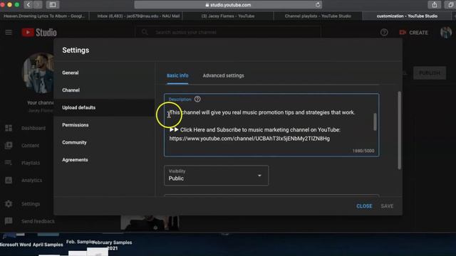Open April Samples desktop item
This screenshot has width=456, height=256.
click(48, 245)
